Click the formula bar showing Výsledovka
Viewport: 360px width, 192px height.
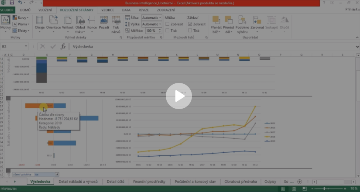[213, 46]
